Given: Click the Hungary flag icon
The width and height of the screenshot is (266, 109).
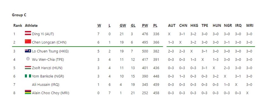Looking at the screenshot, I should (x=28, y=68).
